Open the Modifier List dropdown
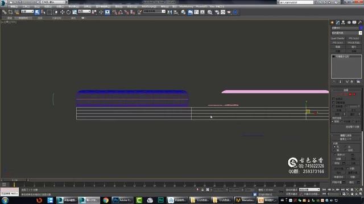This screenshot has width=364, height=204. click(x=346, y=33)
